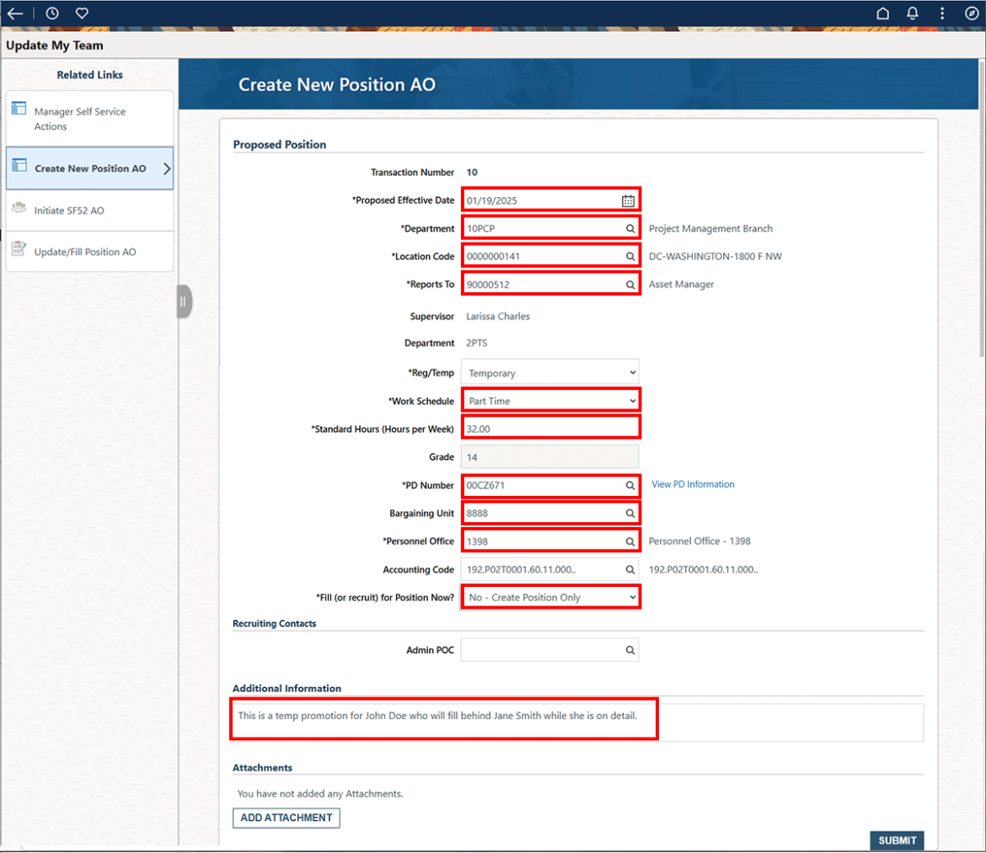
Task: Open Recent History clock icon
Action: (51, 13)
